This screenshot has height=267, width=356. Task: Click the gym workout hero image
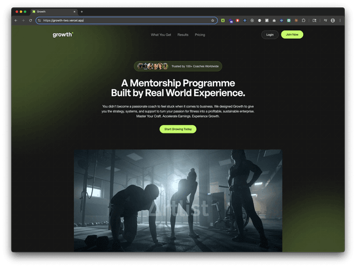(x=178, y=200)
